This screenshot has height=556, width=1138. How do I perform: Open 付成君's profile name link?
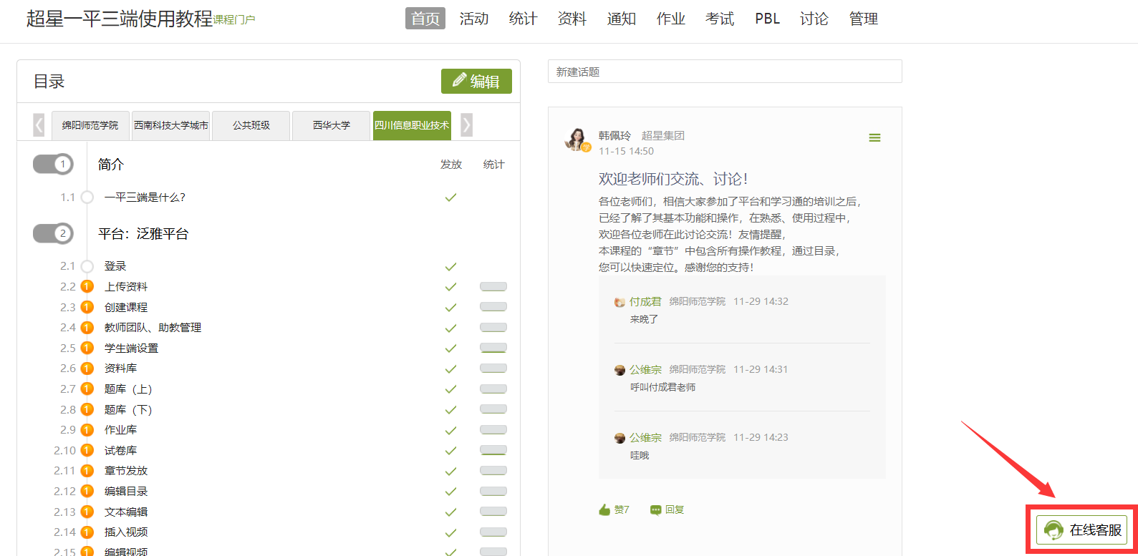645,301
